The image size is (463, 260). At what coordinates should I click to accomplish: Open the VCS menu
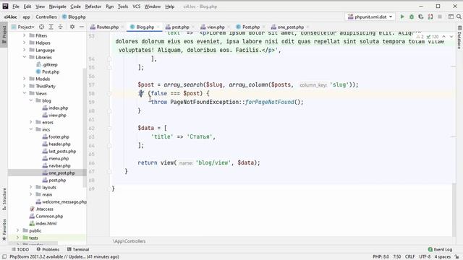[137, 6]
